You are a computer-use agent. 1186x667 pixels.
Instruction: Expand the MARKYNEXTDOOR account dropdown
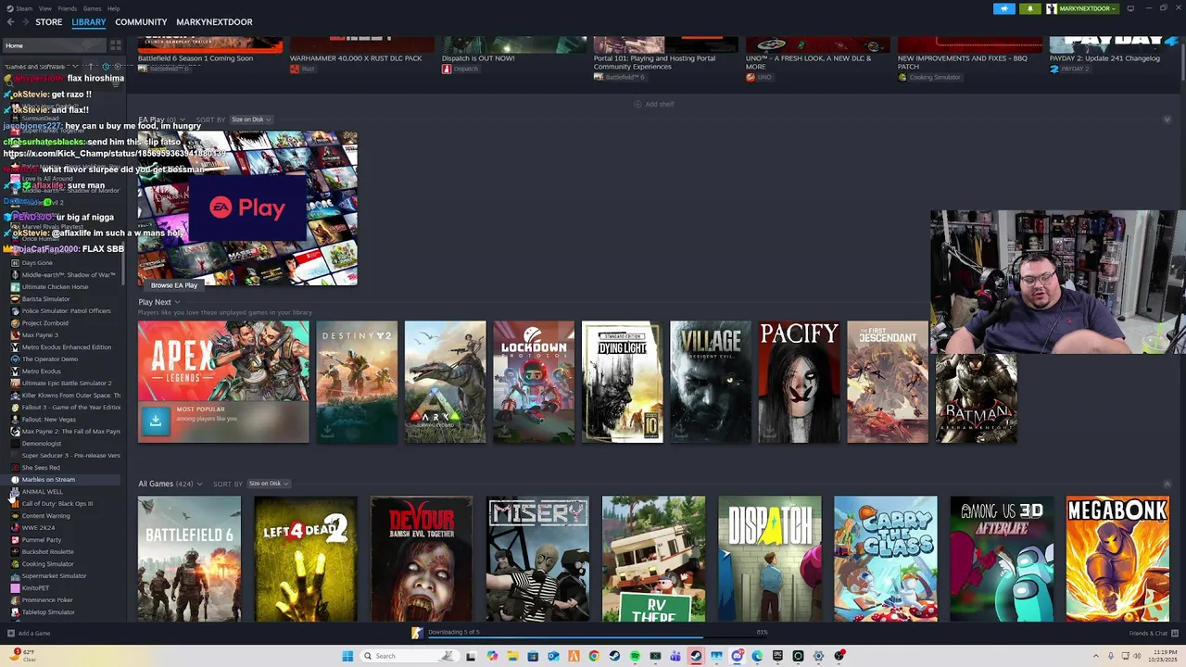tap(1082, 8)
